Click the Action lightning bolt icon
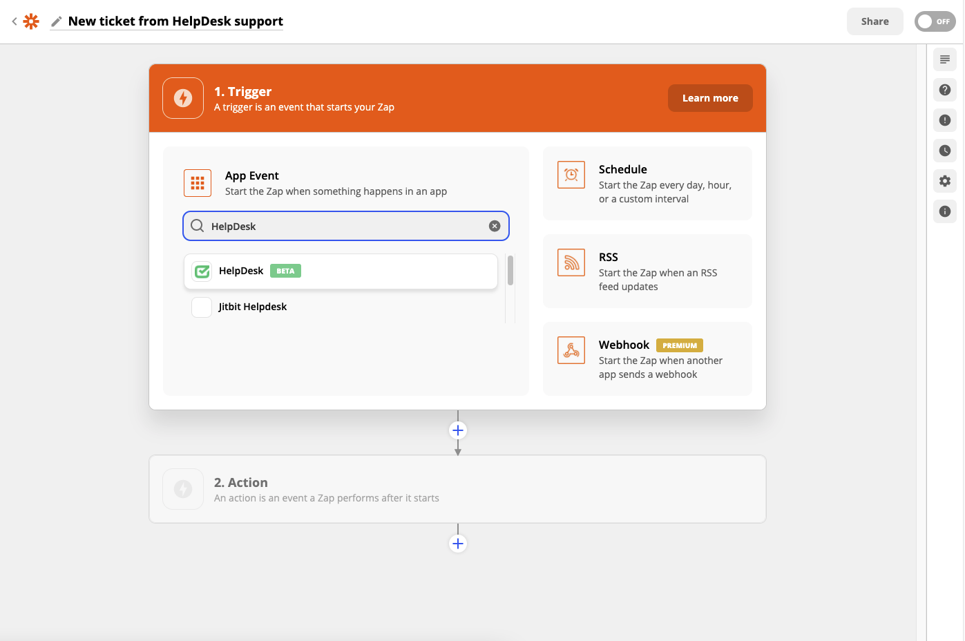The height and width of the screenshot is (641, 965). click(x=183, y=489)
